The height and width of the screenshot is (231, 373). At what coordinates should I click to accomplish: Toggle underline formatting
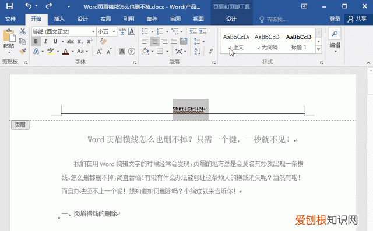[55, 41]
